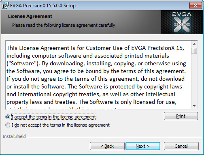Click the empty scrollbar track below the thumb
Image resolution: width=204 pixels, height=155 pixels.
[194, 78]
